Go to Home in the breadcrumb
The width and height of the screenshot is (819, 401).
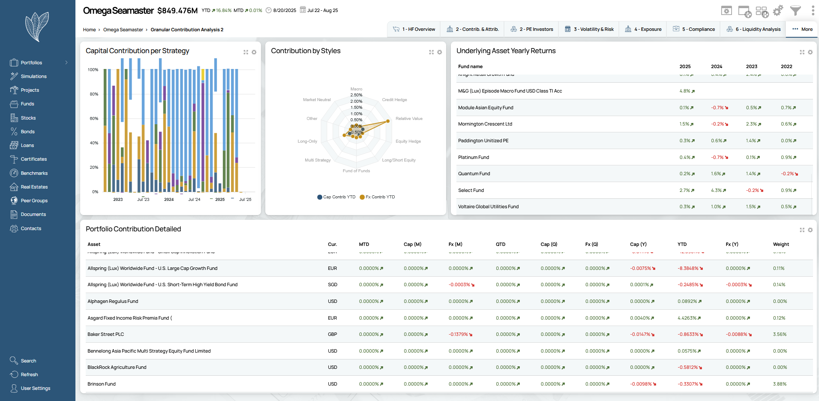pos(89,30)
